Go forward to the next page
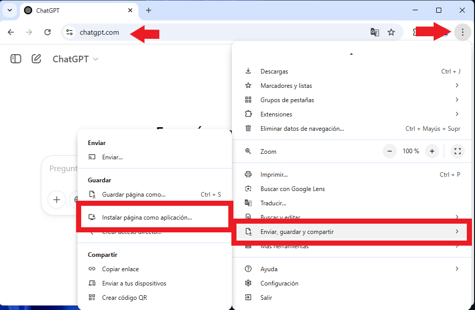475x310 pixels. [x=29, y=32]
